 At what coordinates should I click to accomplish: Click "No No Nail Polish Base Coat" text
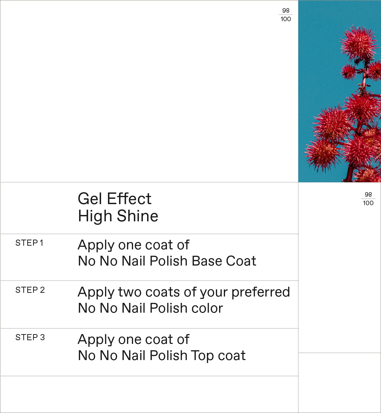[x=167, y=261]
